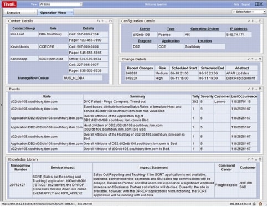The width and height of the screenshot is (268, 207).
Task: Click the 'Disk Replacement' abstract cell
Action: click(241, 79)
